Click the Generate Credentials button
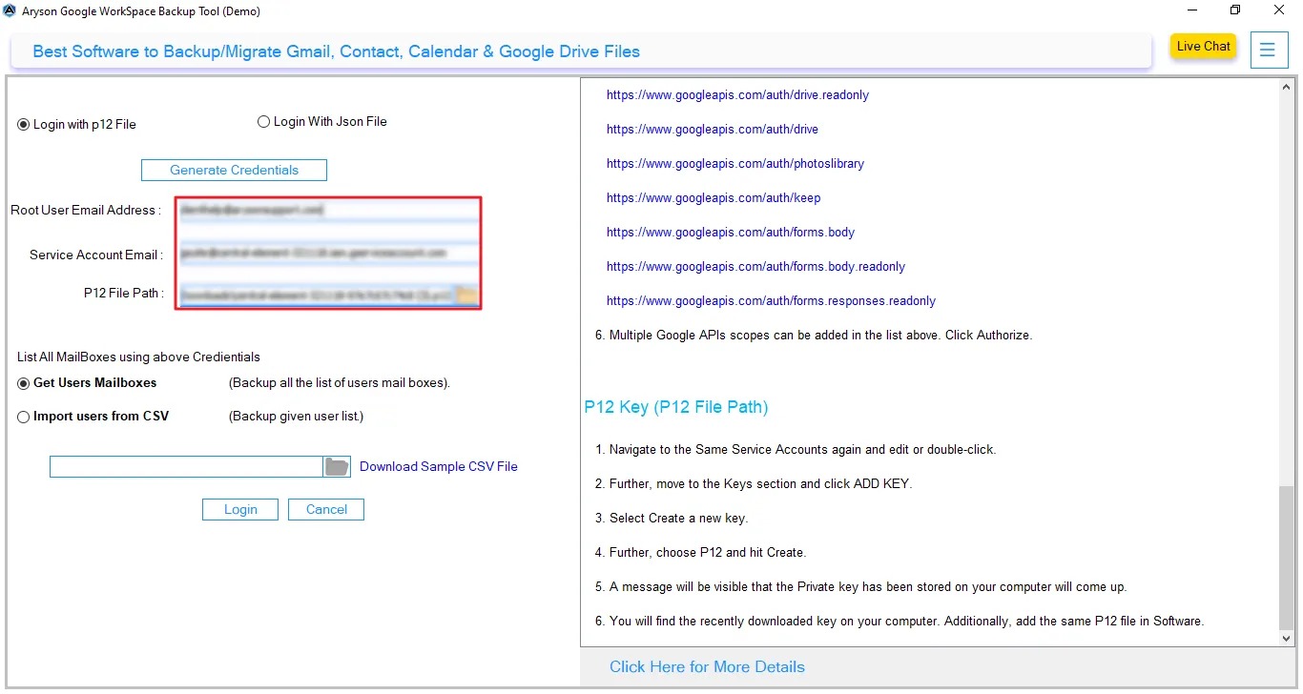Image resolution: width=1303 pixels, height=694 pixels. tap(233, 170)
